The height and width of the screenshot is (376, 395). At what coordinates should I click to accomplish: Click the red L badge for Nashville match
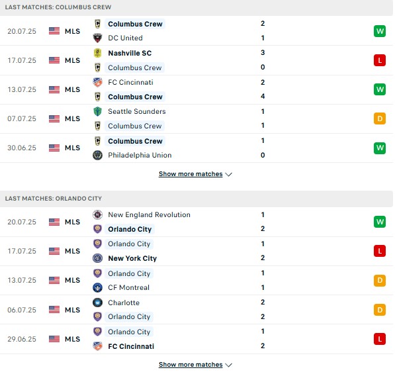[380, 60]
